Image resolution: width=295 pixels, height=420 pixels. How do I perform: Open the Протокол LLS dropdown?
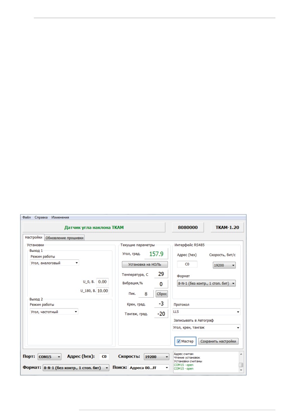(206, 312)
